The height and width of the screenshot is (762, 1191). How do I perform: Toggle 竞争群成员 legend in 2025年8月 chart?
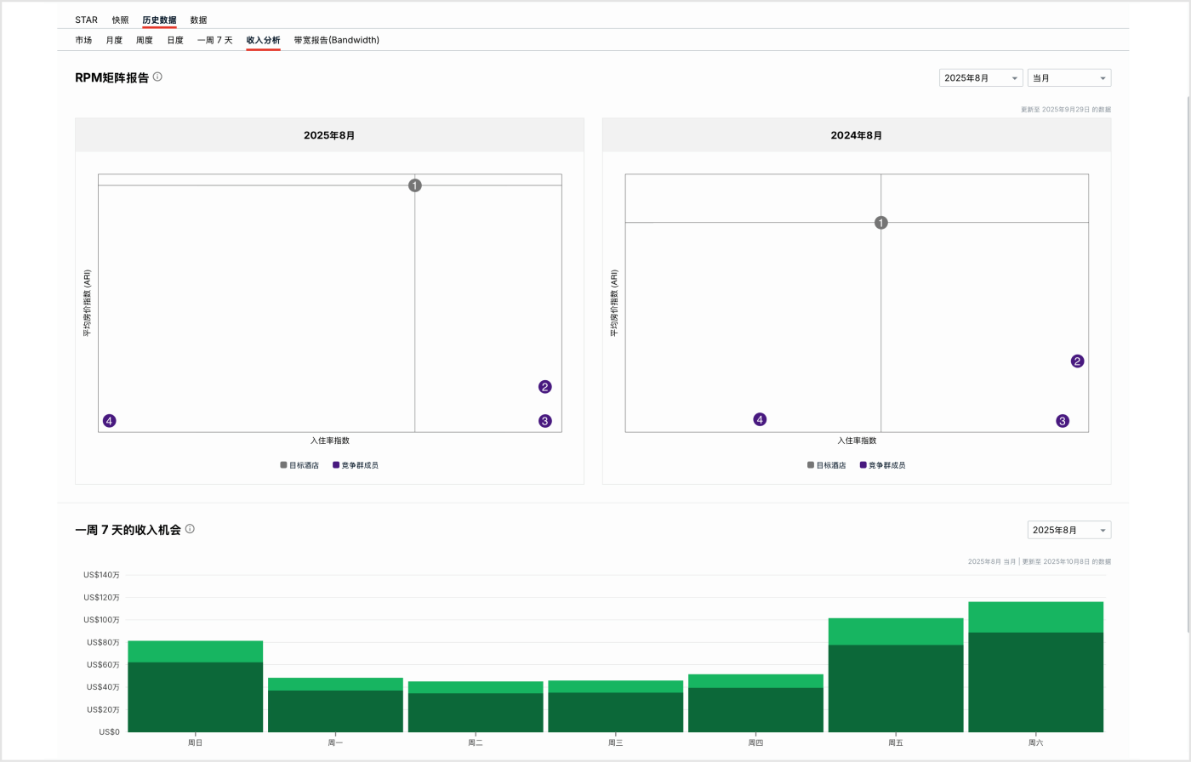tap(355, 465)
